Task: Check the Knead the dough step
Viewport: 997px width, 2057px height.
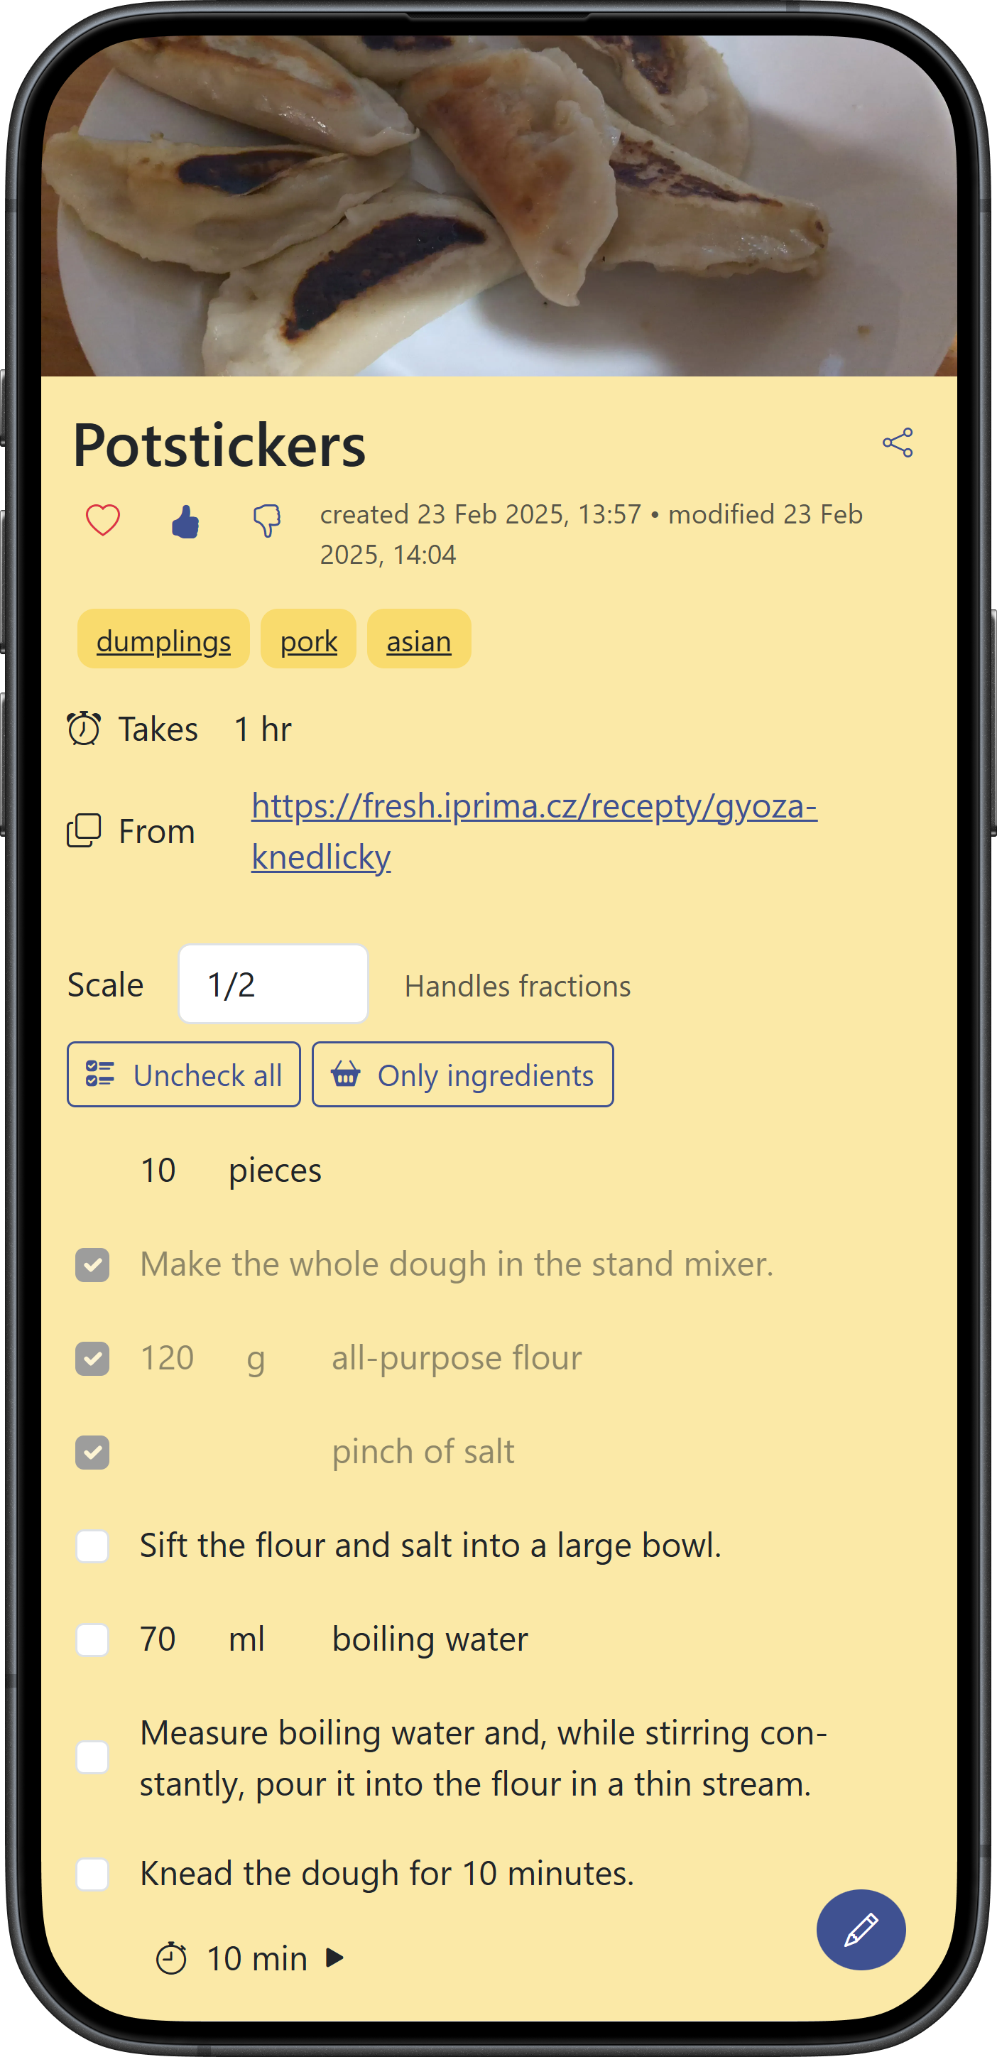Action: click(92, 1873)
